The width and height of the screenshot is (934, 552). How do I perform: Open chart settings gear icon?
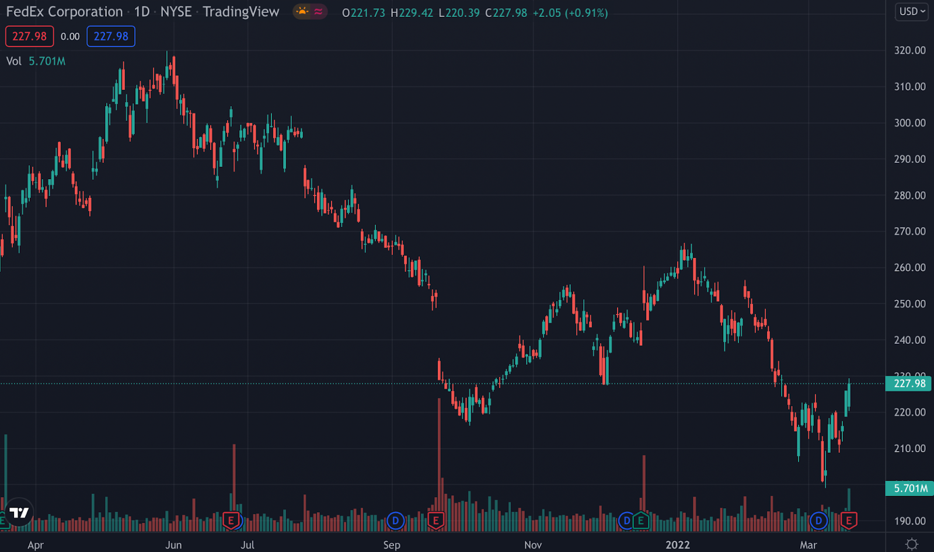912,544
